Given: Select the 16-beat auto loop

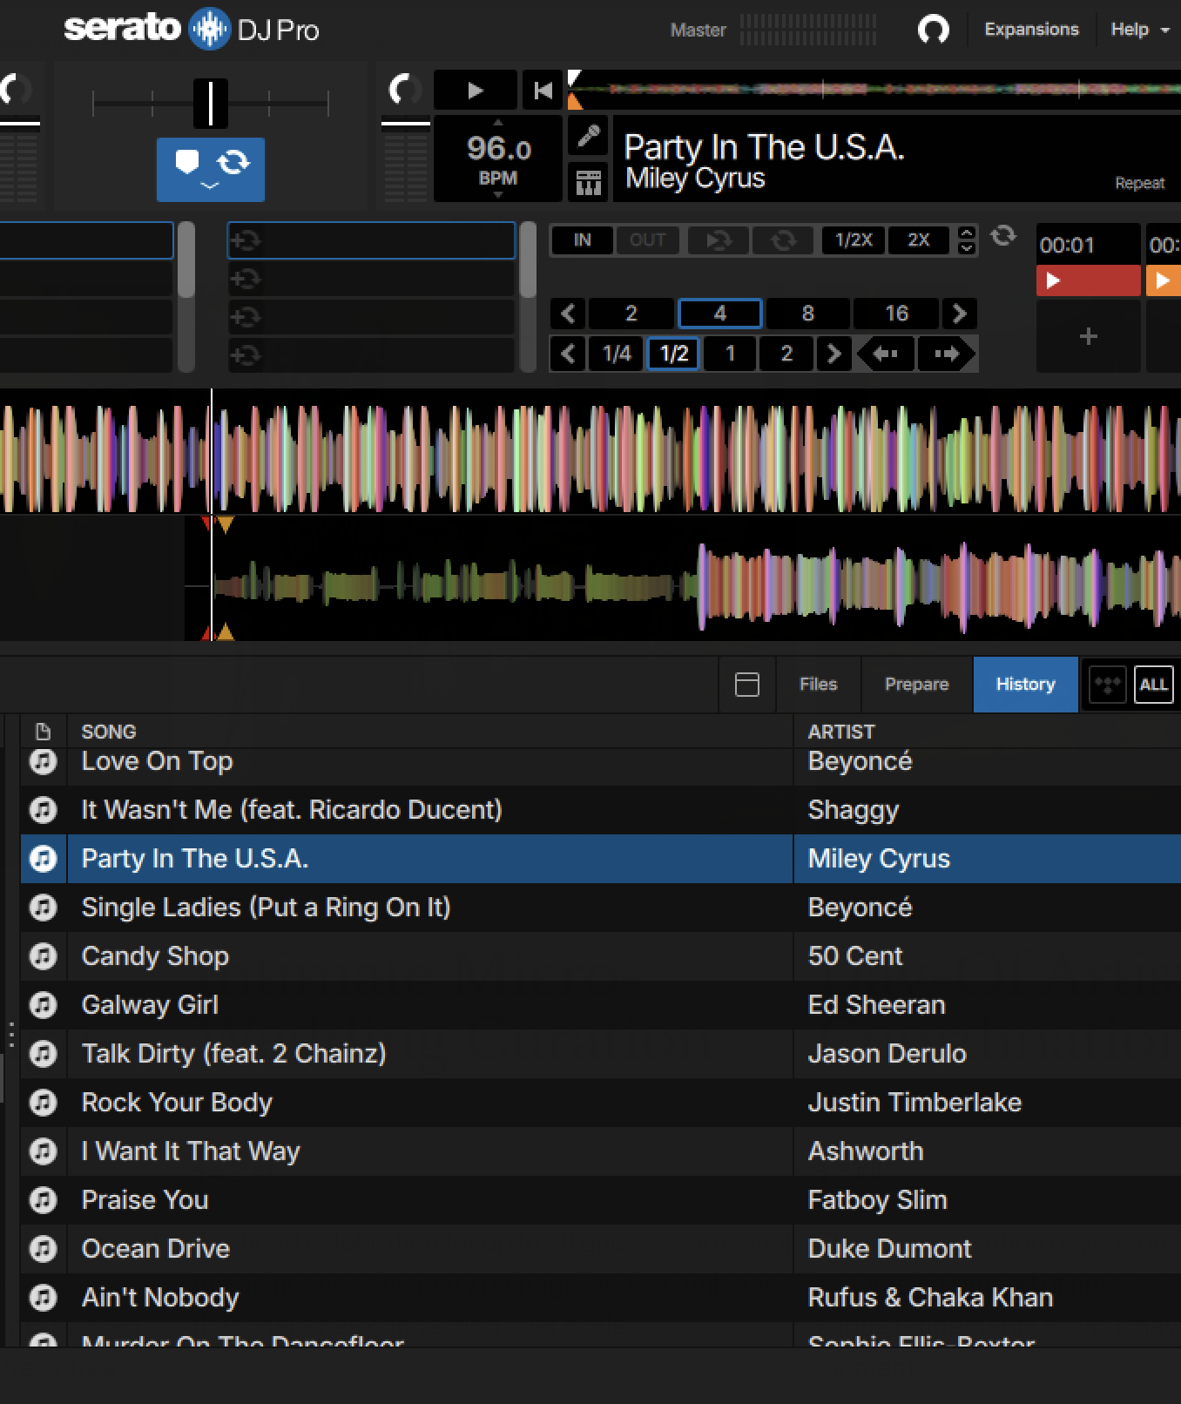Looking at the screenshot, I should pos(896,314).
